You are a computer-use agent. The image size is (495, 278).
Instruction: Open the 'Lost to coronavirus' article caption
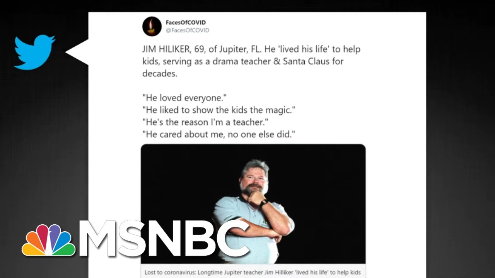click(x=253, y=272)
